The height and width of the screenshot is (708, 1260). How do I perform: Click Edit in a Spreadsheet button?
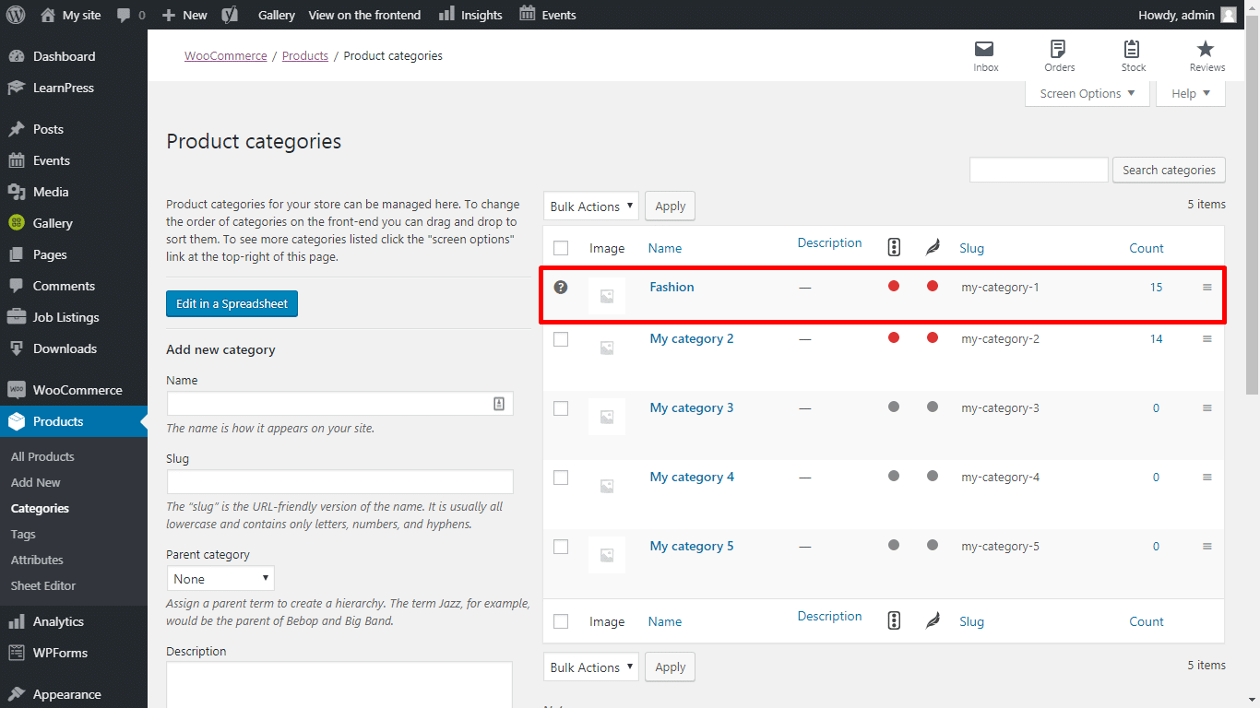(232, 303)
